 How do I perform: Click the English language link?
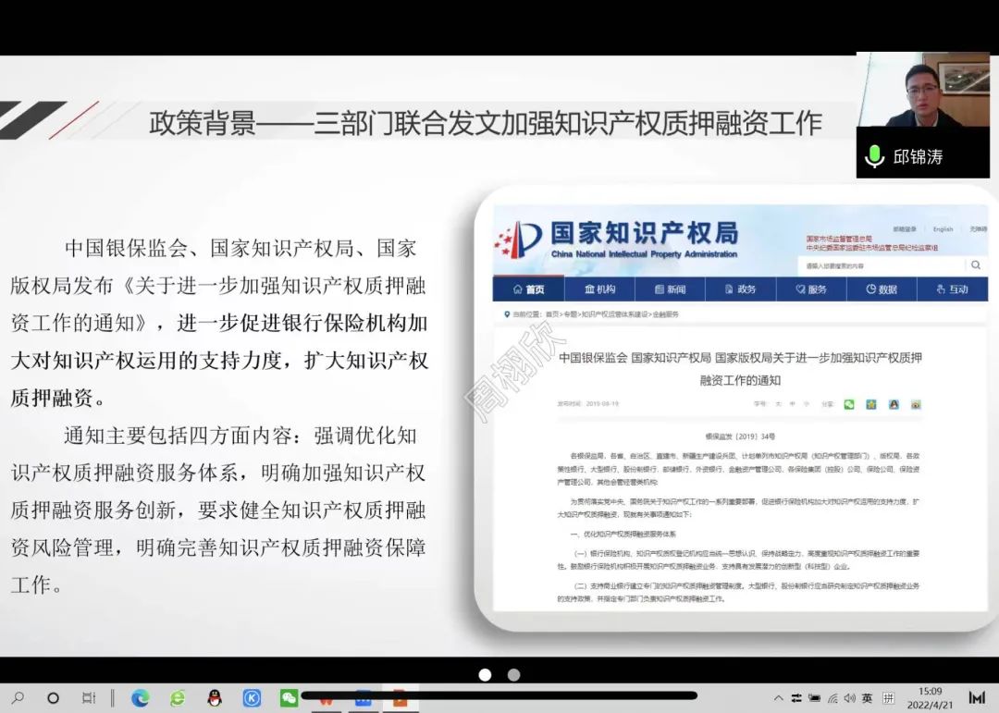(x=943, y=229)
